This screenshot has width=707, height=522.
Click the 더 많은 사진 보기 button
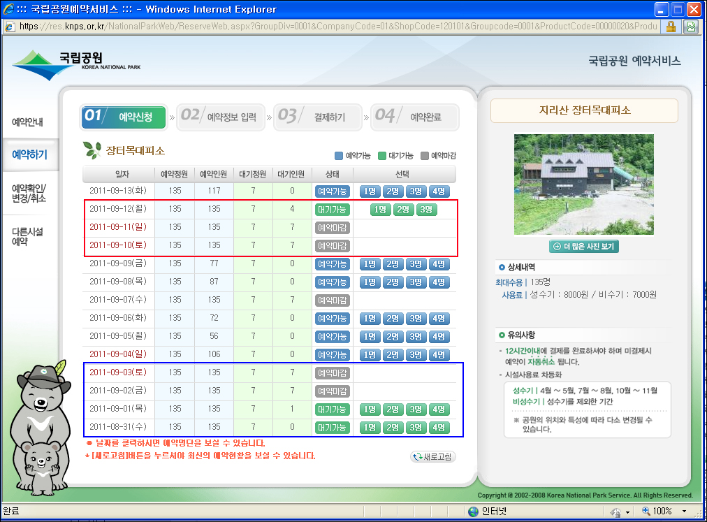584,246
